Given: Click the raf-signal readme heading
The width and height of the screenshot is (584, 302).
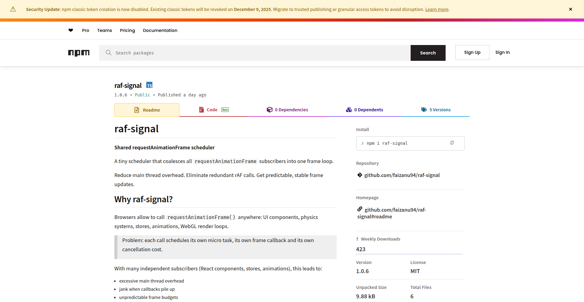Looking at the screenshot, I should (x=137, y=129).
